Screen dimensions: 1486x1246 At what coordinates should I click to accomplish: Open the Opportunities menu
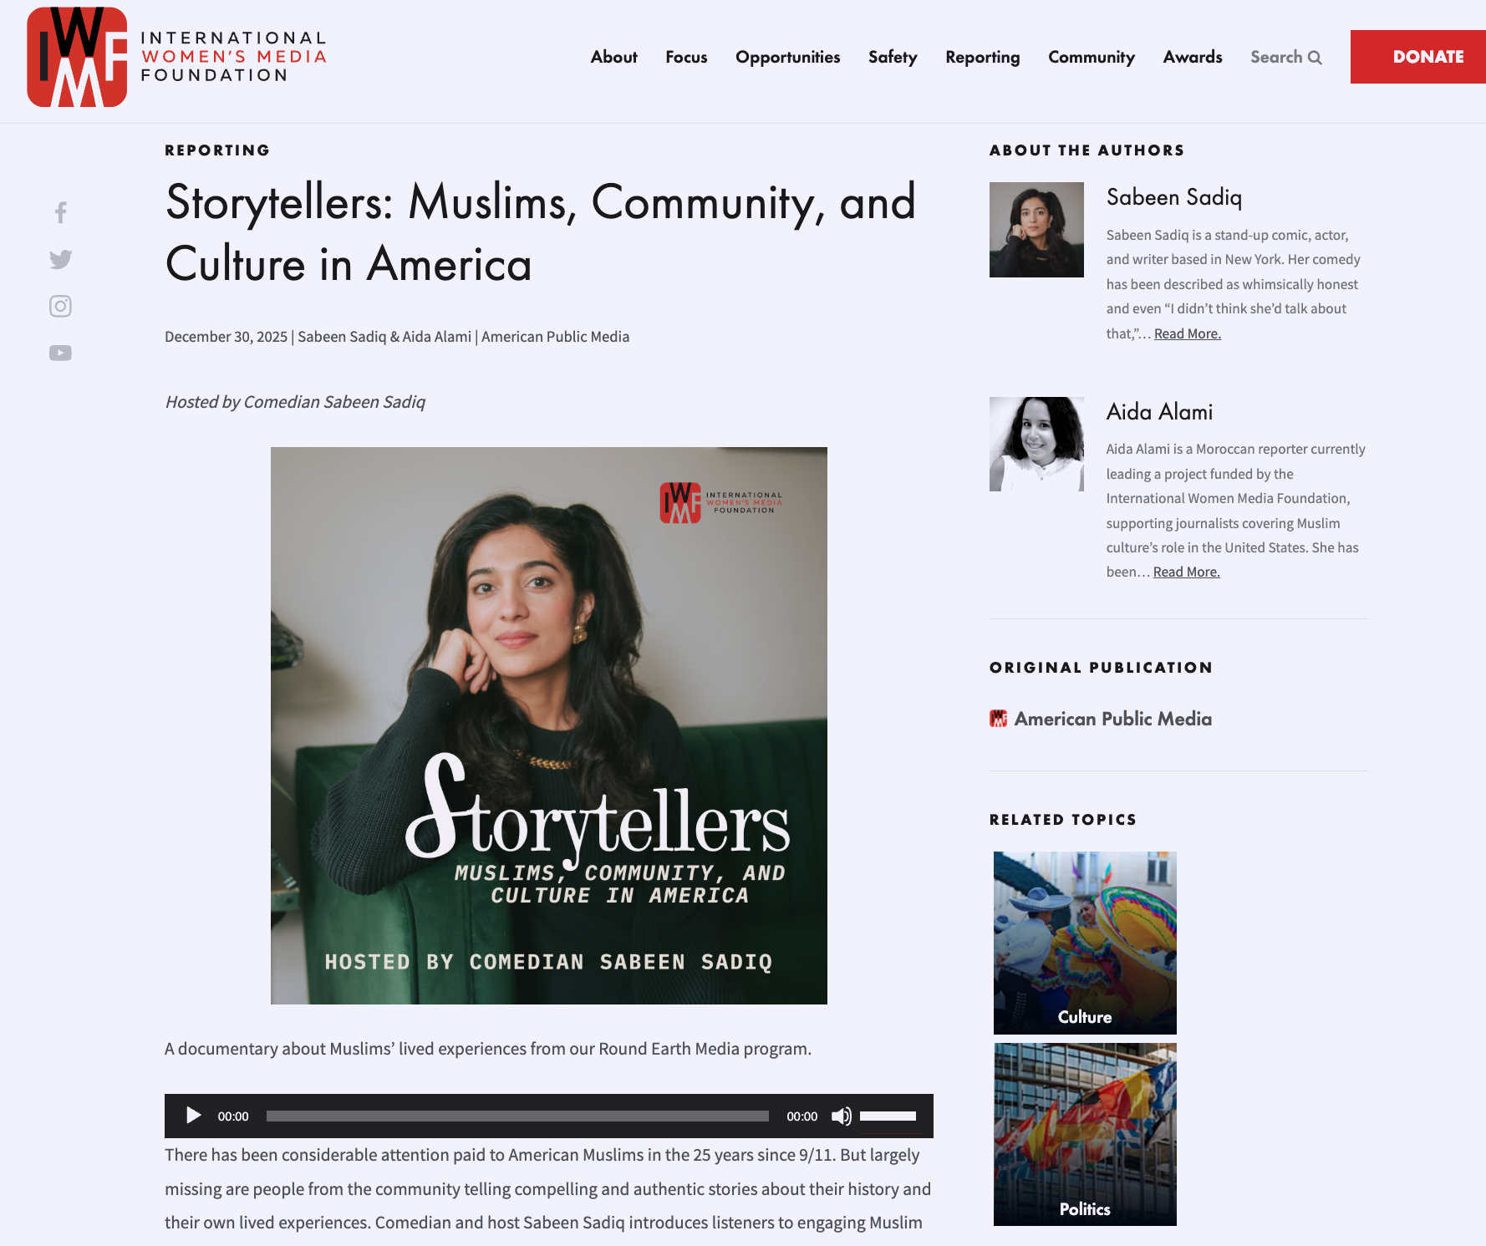[787, 57]
